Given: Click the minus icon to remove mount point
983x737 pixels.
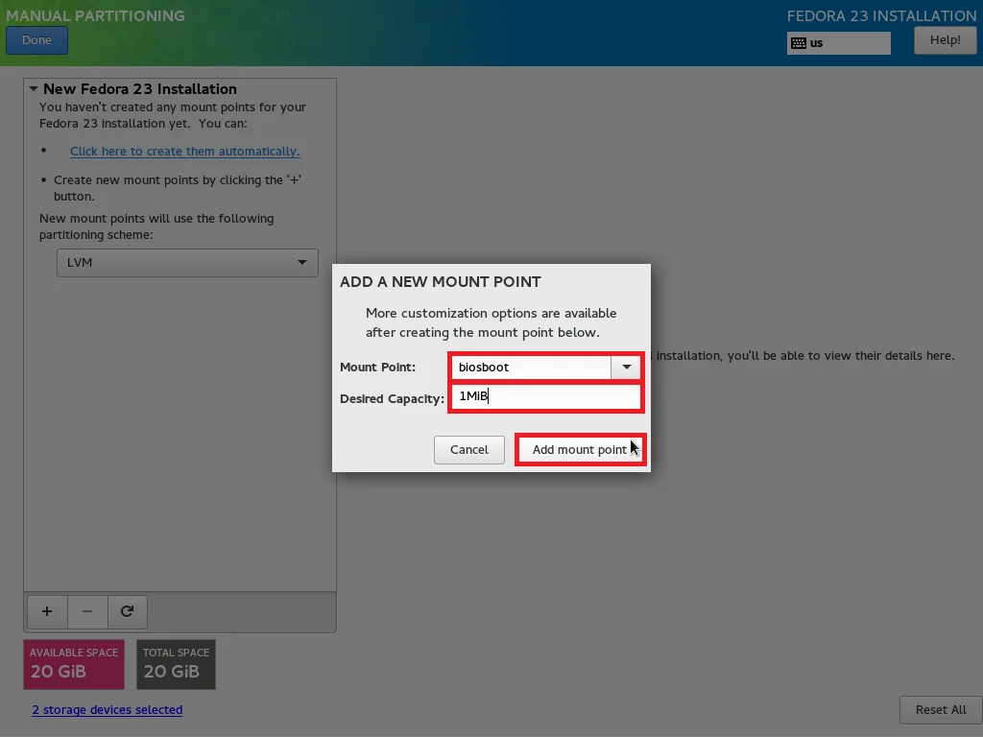Looking at the screenshot, I should (x=87, y=611).
